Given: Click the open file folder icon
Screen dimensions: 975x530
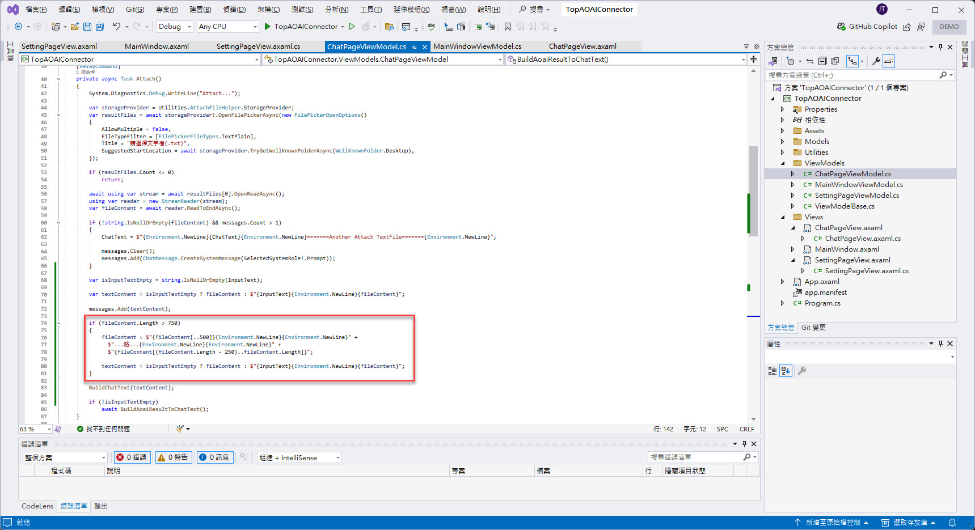Looking at the screenshot, I should (74, 27).
